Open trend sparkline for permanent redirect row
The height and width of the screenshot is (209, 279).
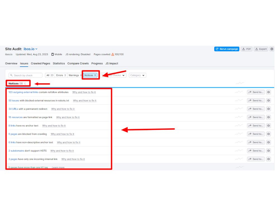point(239,109)
